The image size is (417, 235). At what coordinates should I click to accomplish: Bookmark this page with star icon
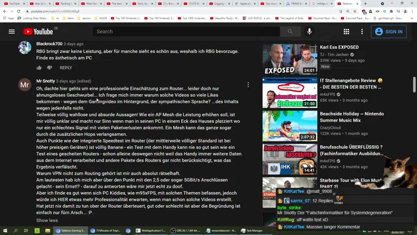pos(355,11)
